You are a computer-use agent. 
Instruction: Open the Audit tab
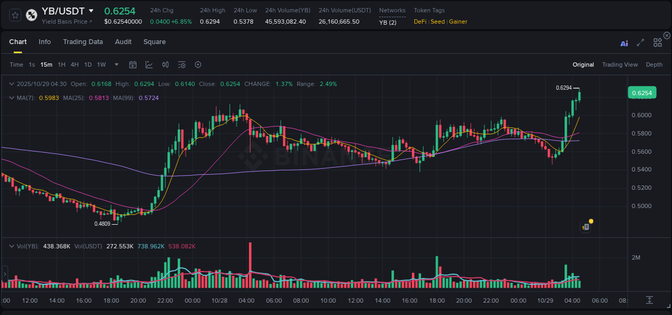(x=123, y=42)
